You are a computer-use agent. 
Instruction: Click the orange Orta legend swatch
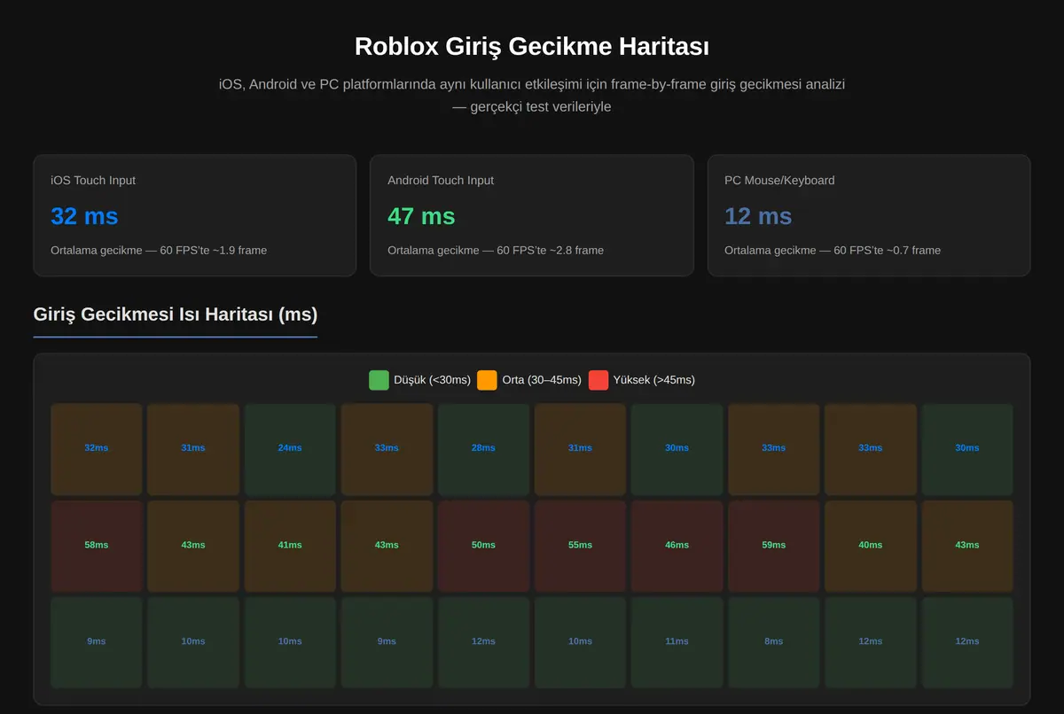point(487,380)
